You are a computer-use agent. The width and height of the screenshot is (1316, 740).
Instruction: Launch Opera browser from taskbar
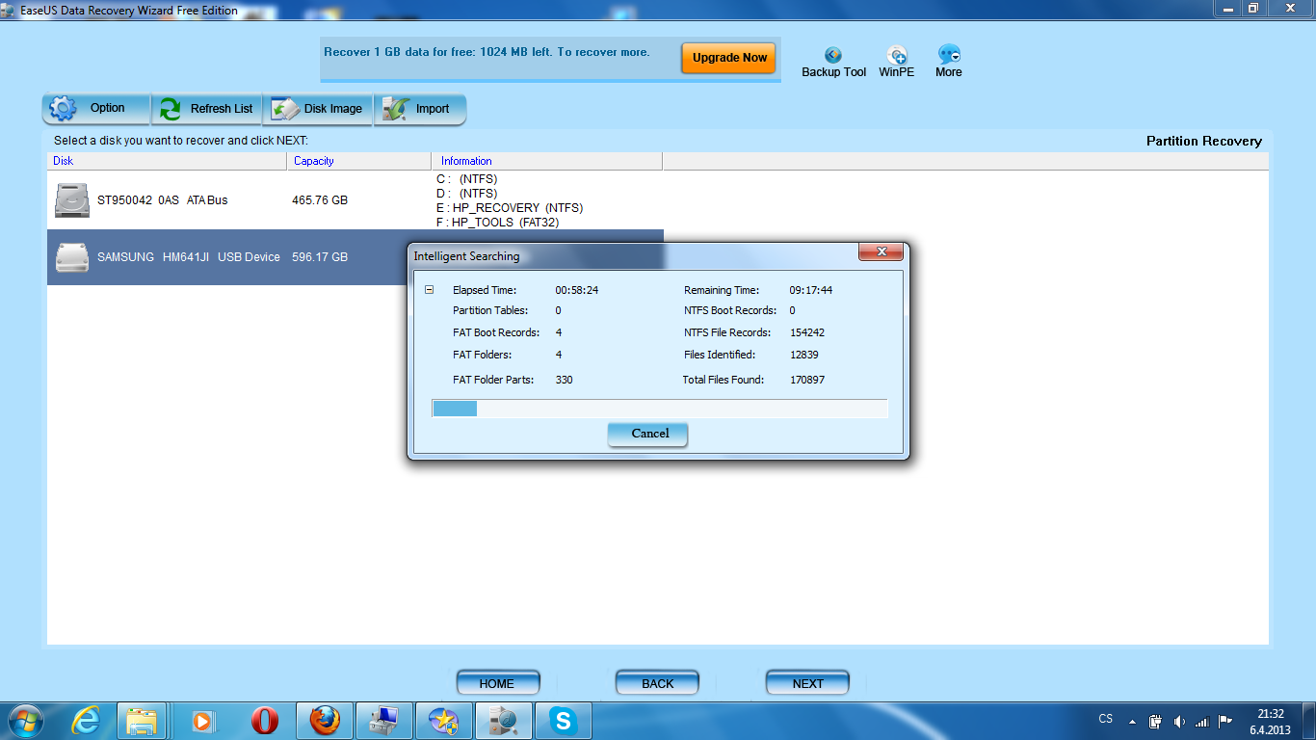click(263, 721)
